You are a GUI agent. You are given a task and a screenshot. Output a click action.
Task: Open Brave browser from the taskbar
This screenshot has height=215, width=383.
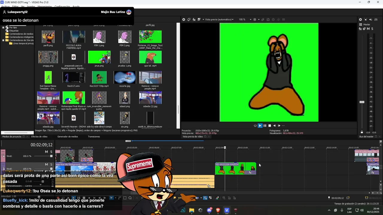218,210
